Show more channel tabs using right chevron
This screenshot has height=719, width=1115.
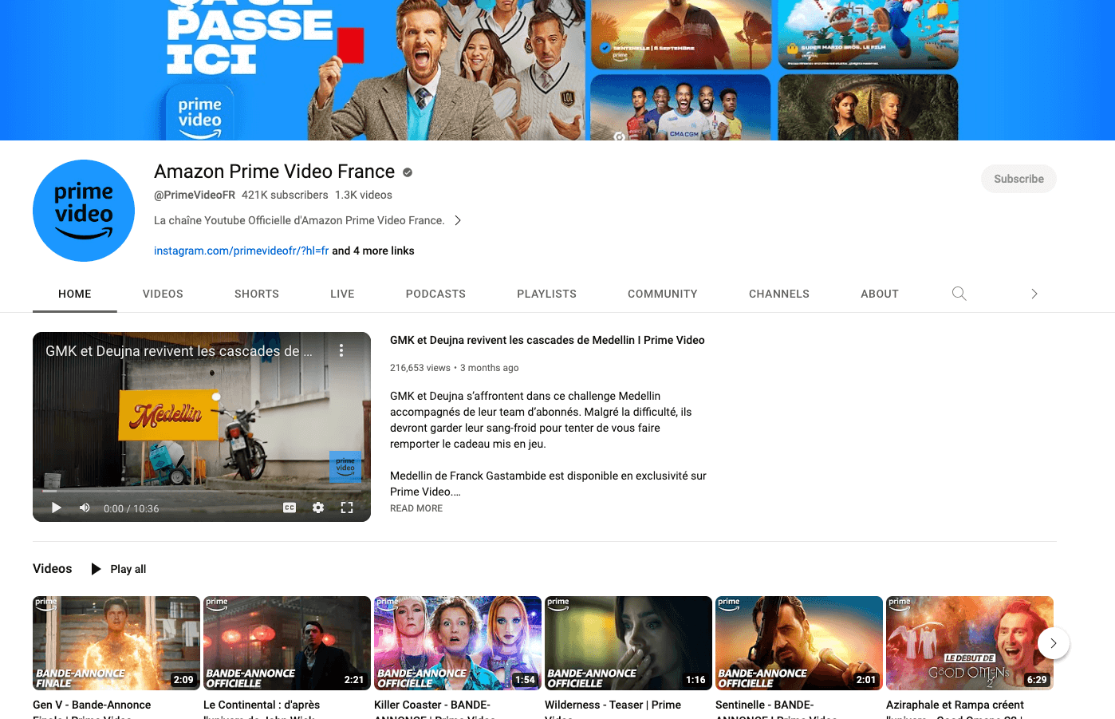[x=1034, y=294]
